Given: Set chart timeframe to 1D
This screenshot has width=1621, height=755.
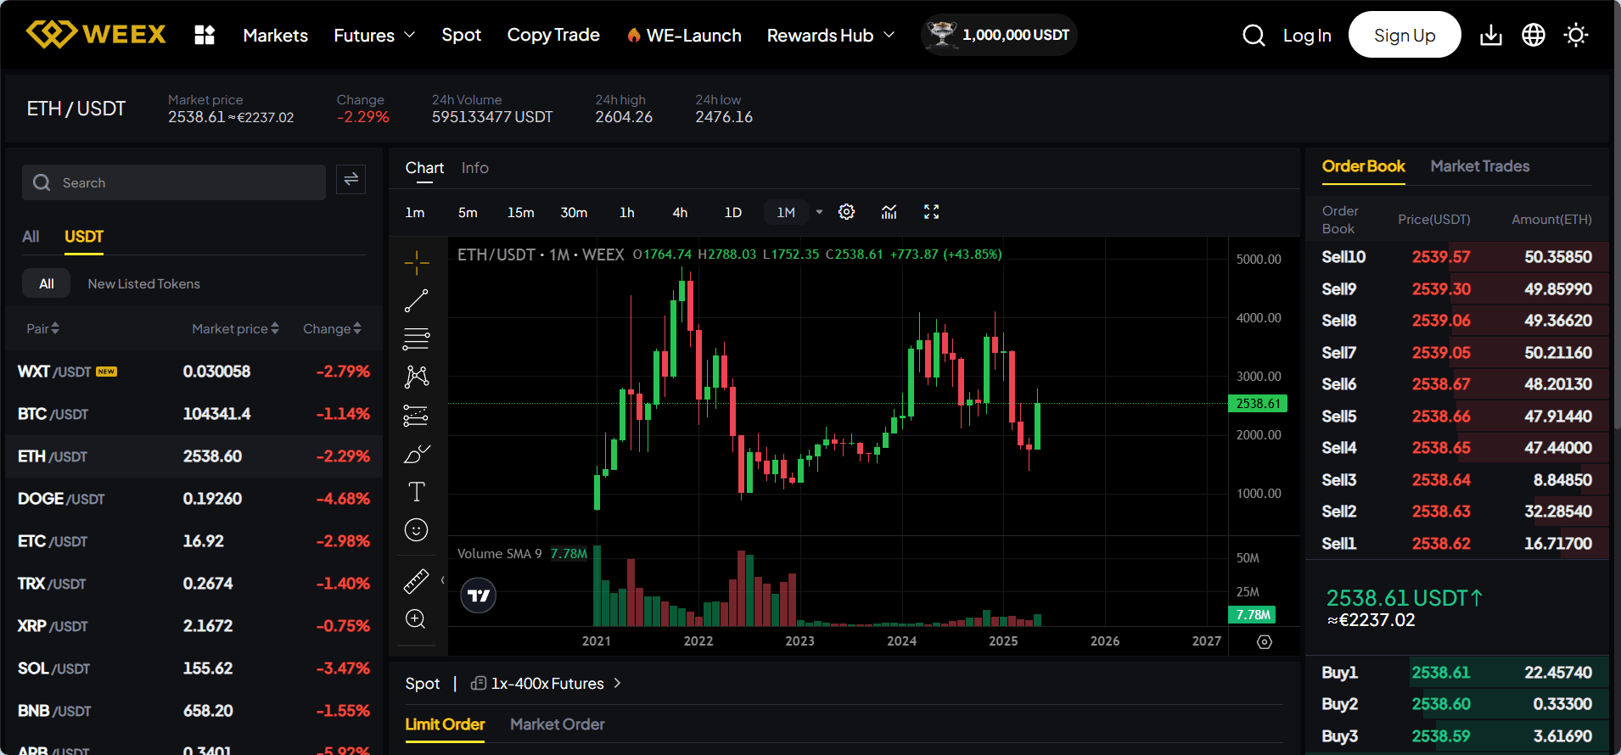Looking at the screenshot, I should 733,212.
